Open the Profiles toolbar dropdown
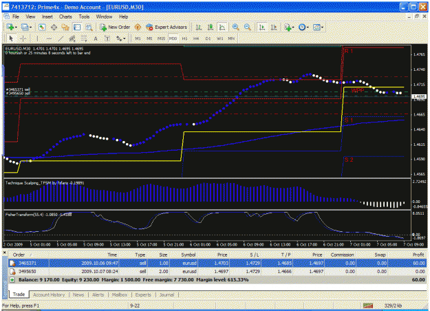430x311 pixels. tap(26, 27)
